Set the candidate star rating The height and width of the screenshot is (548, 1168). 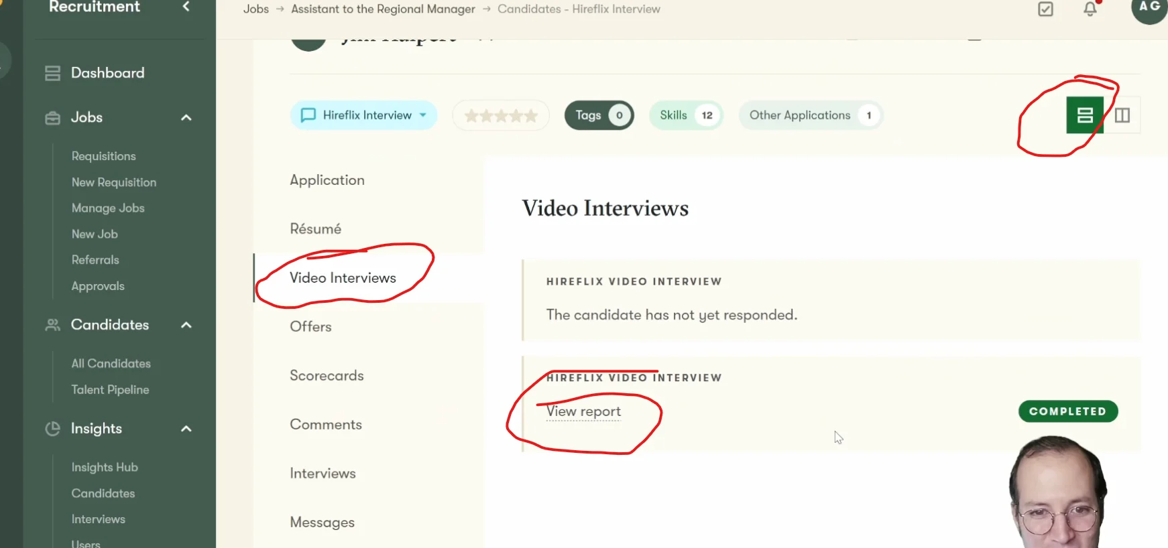coord(501,116)
